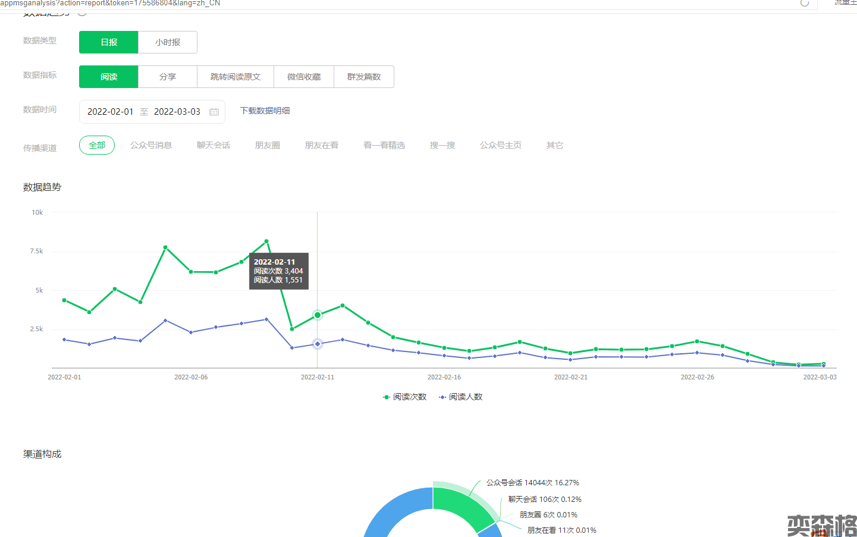Screen dimensions: 857x537
Task: Click the blue 阅读人数 legend marker
Action: point(442,397)
